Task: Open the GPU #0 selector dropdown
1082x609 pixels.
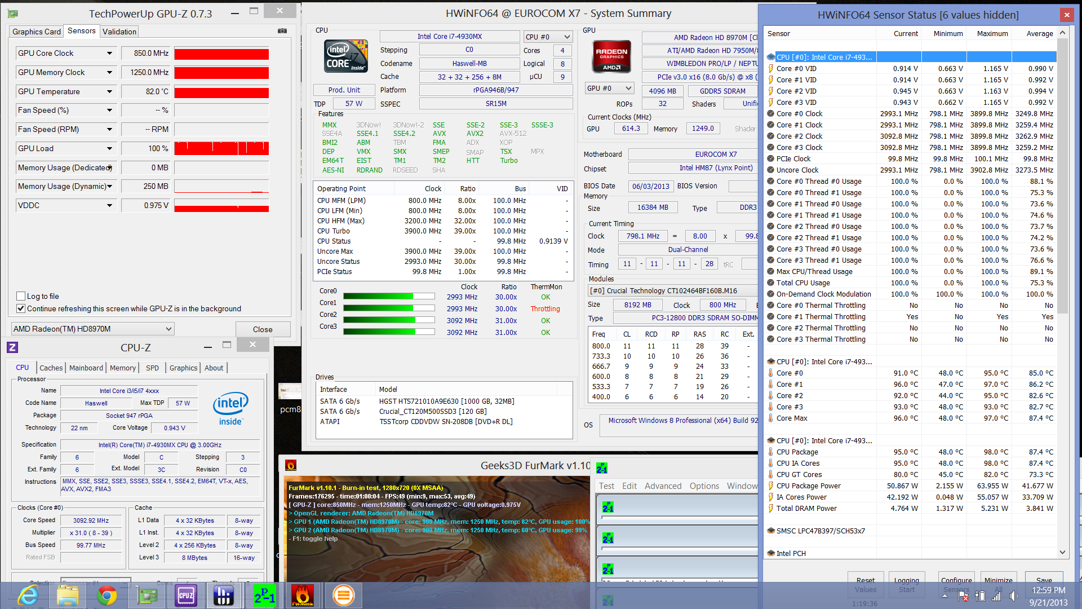Action: click(x=610, y=89)
